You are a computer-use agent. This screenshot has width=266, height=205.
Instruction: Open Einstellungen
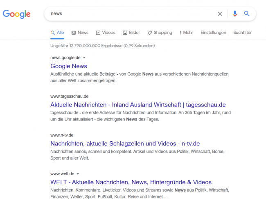tap(213, 33)
